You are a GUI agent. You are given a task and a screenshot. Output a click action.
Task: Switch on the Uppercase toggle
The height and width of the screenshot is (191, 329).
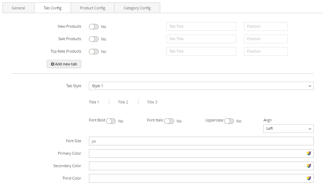pyautogui.click(x=229, y=121)
